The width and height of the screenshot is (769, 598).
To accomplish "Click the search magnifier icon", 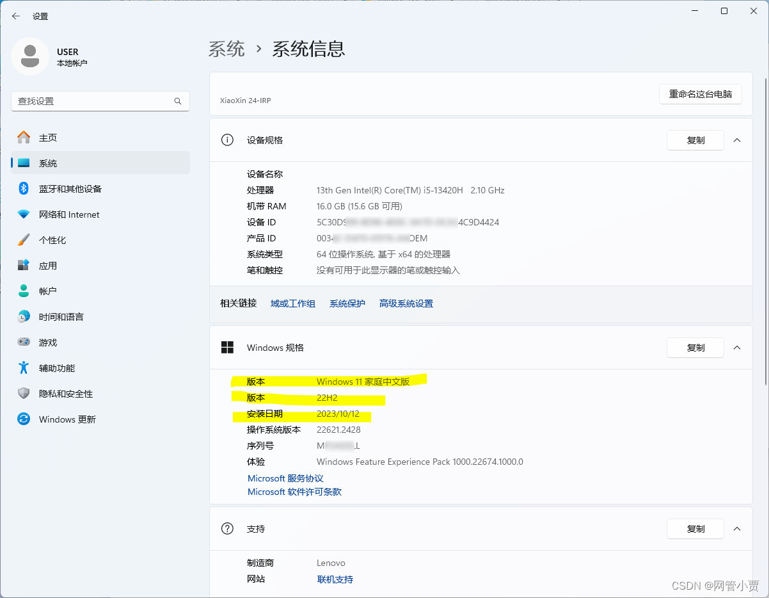I will [178, 101].
